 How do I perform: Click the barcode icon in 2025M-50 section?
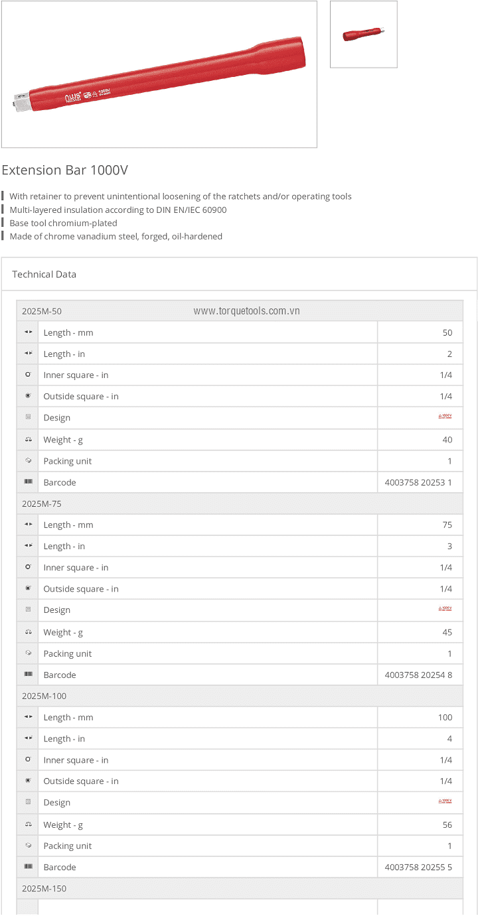click(28, 482)
